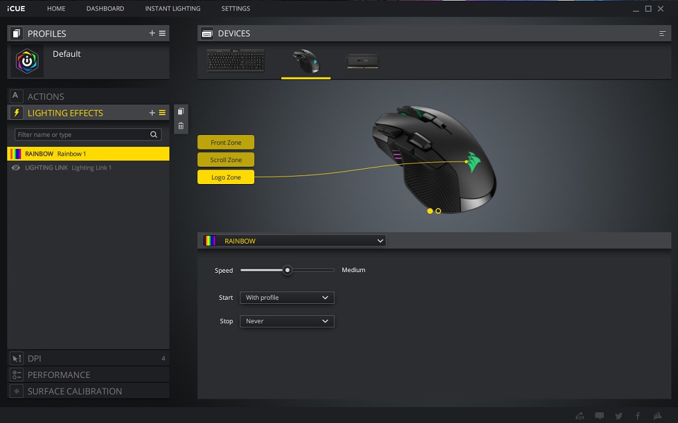The width and height of the screenshot is (678, 423).
Task: Open INSTANT LIGHTING
Action: (173, 9)
